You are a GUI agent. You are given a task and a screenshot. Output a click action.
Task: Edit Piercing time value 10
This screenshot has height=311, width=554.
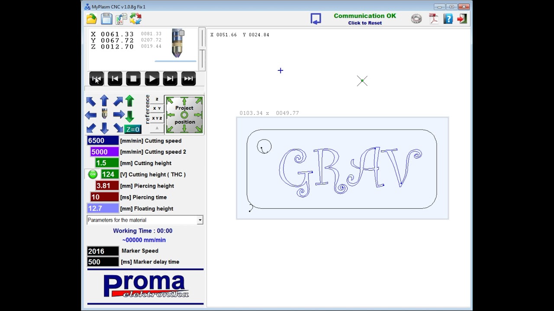pos(104,197)
